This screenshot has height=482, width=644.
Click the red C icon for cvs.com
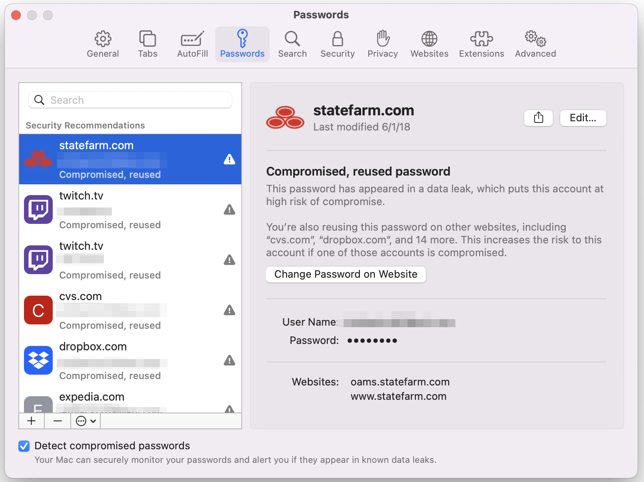point(38,310)
